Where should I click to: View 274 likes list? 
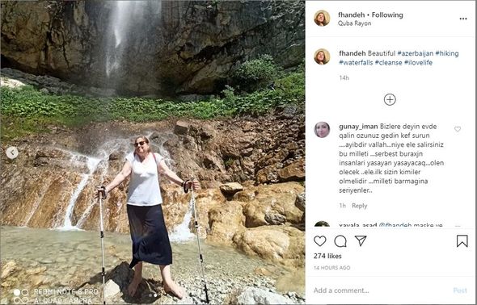327,256
